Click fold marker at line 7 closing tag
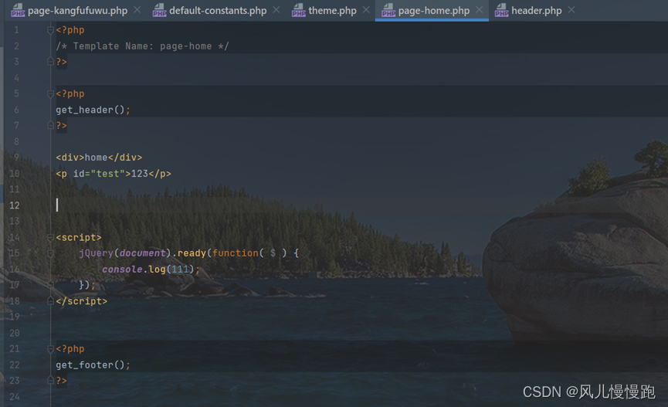The image size is (668, 407). [50, 125]
